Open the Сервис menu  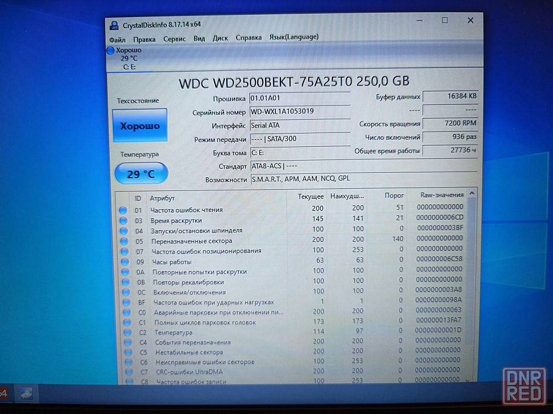point(174,39)
